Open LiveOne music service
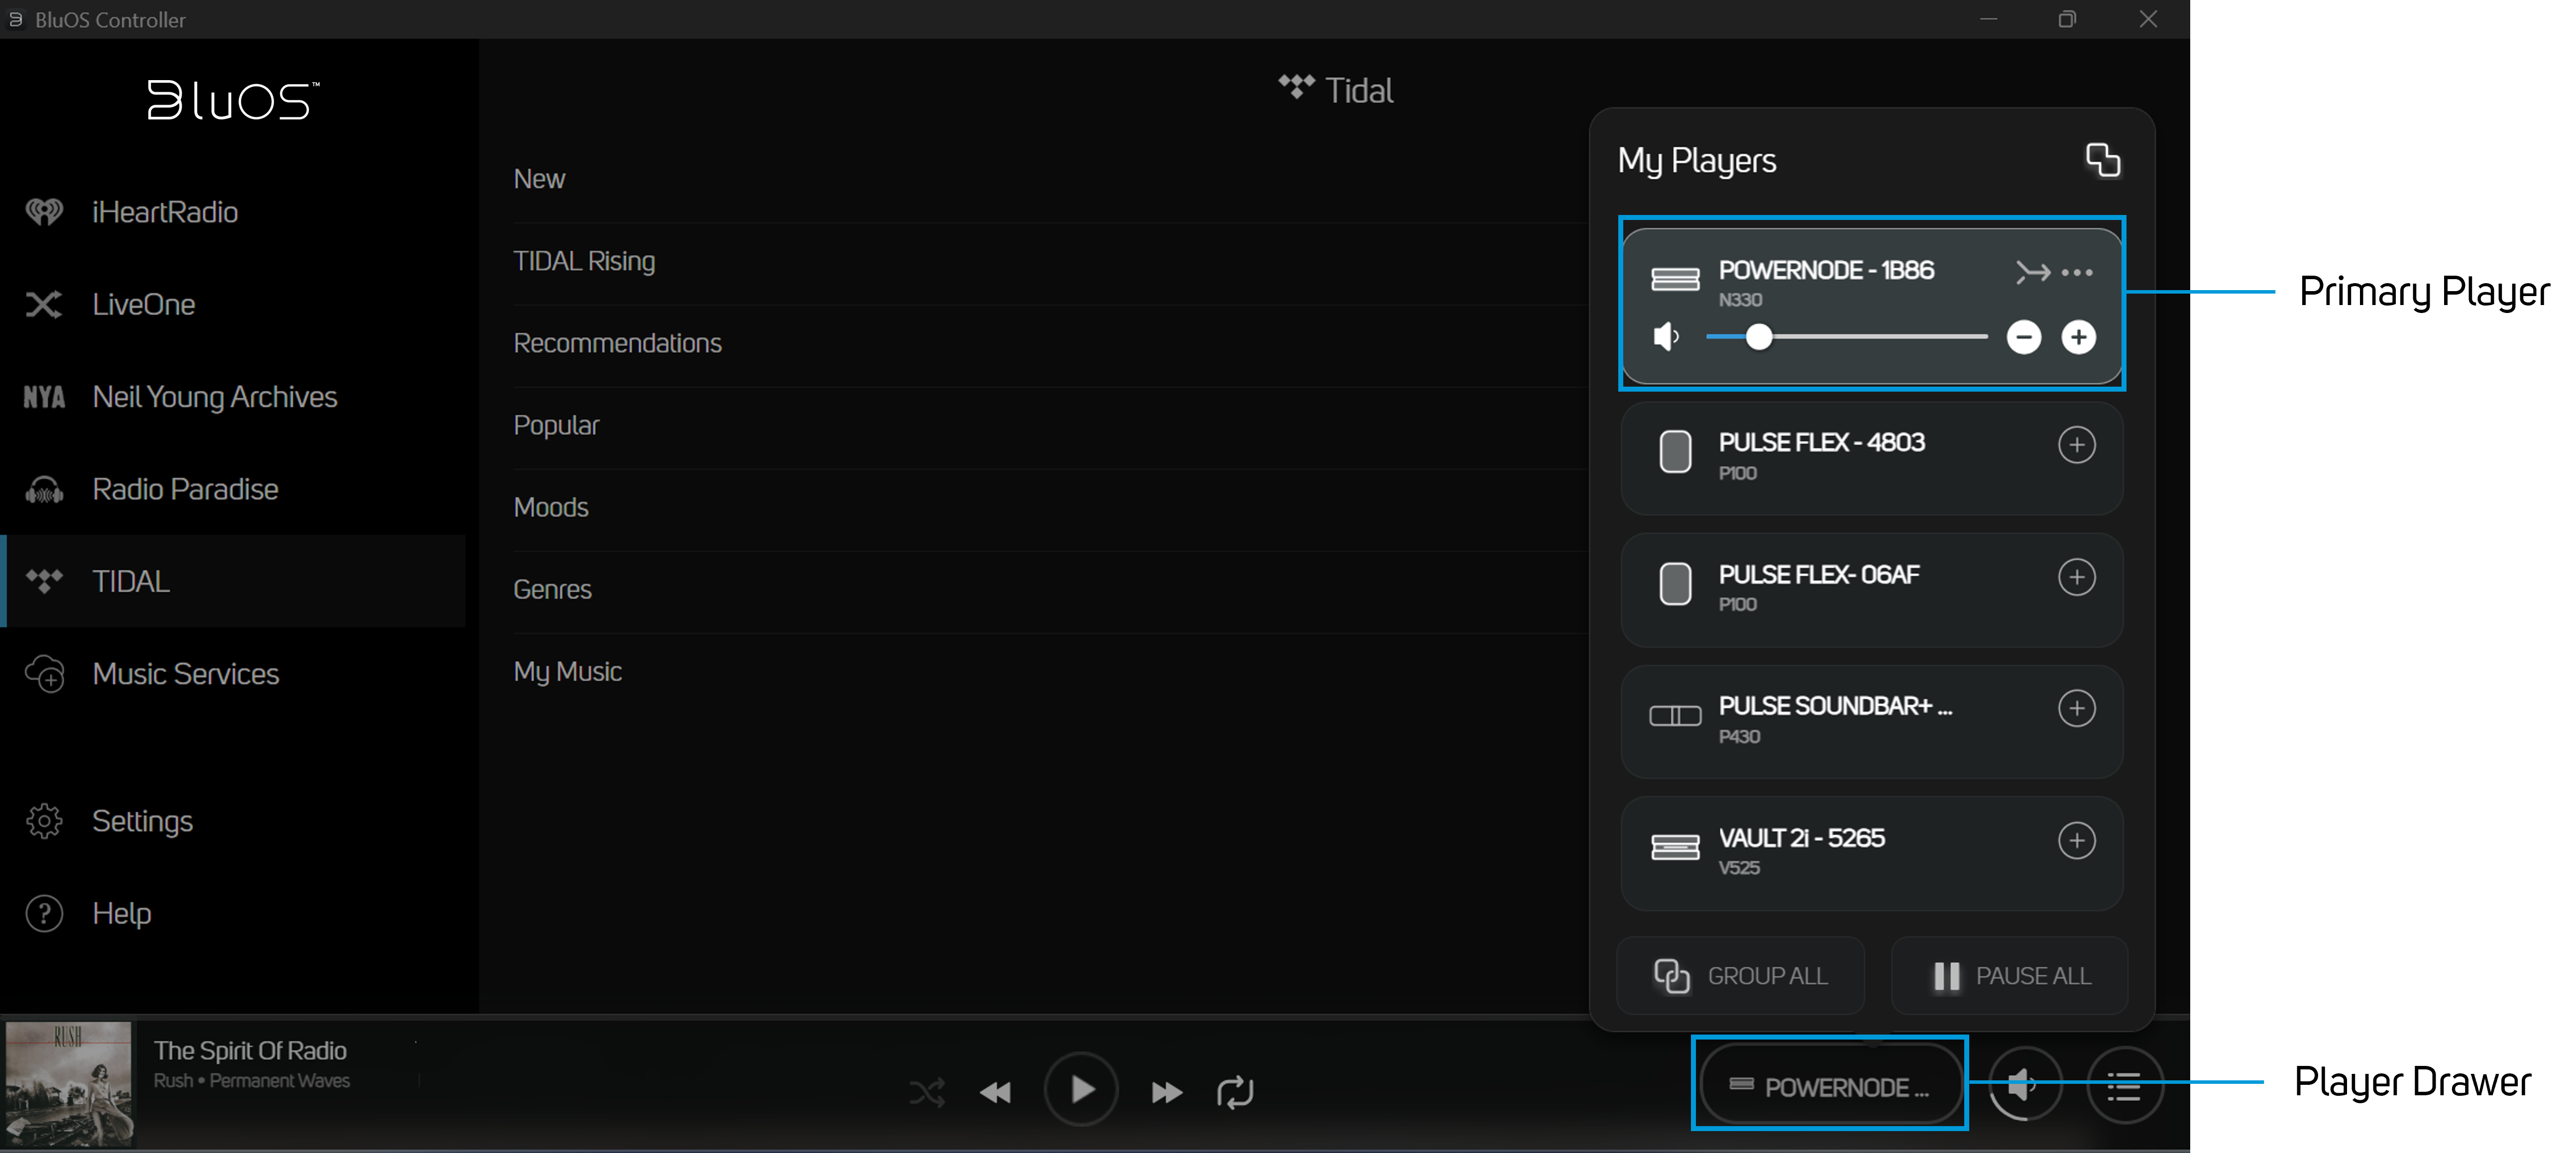The height and width of the screenshot is (1153, 2576). 232,304
